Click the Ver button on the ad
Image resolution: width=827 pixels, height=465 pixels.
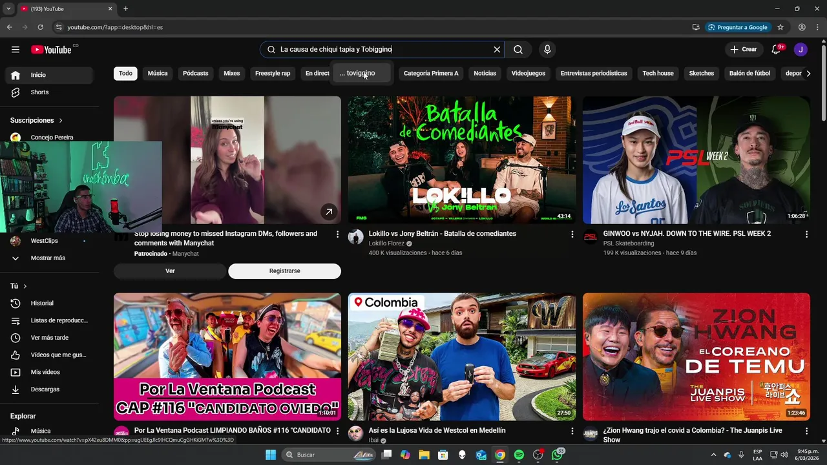point(170,271)
